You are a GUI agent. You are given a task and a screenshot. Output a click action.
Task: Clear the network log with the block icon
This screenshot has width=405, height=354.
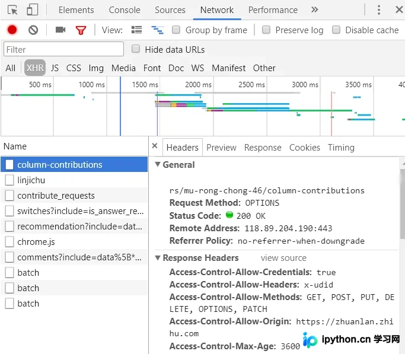point(33,30)
